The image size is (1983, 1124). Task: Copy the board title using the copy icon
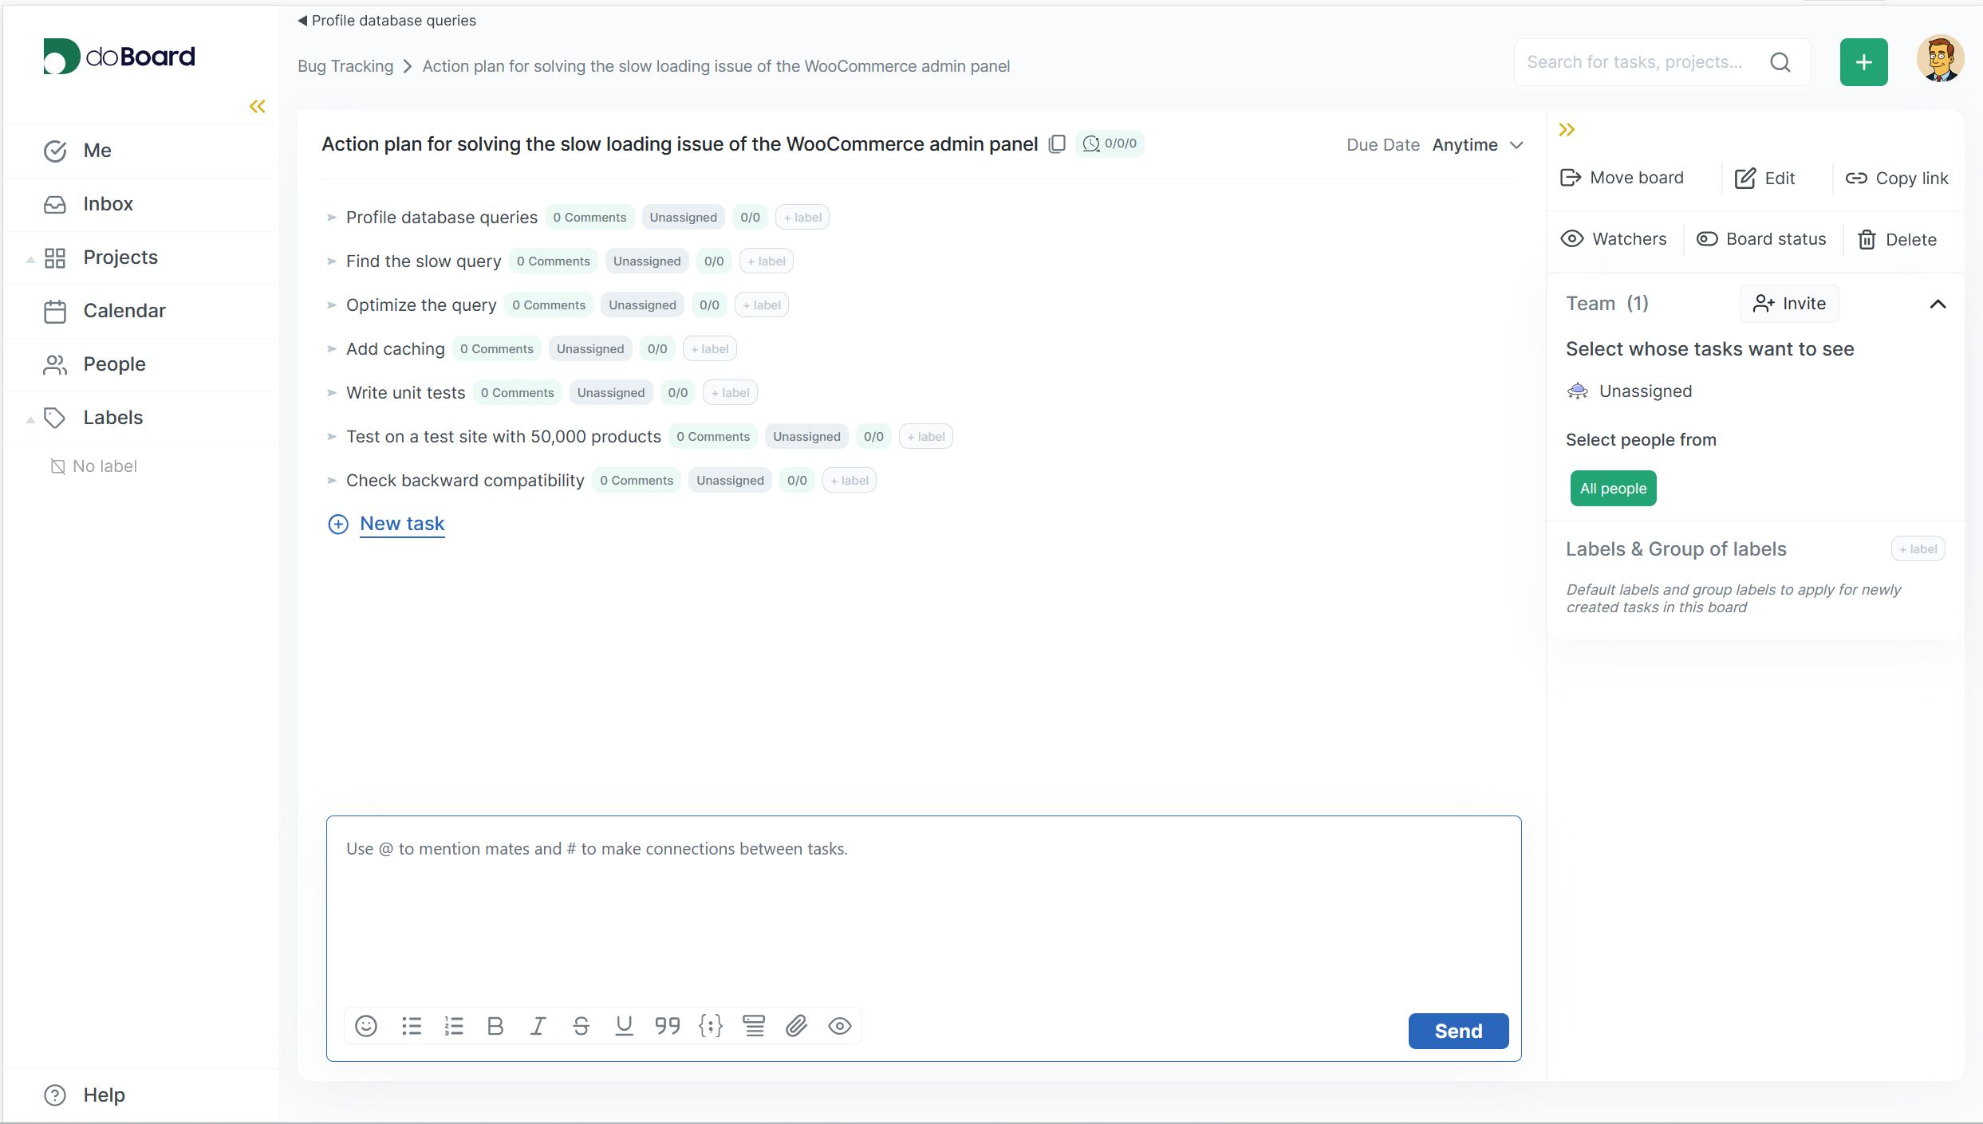click(x=1057, y=144)
